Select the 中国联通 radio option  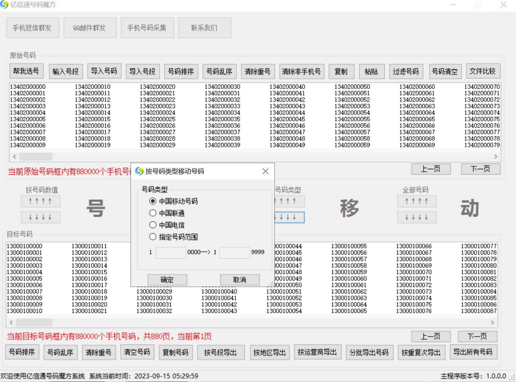point(153,213)
